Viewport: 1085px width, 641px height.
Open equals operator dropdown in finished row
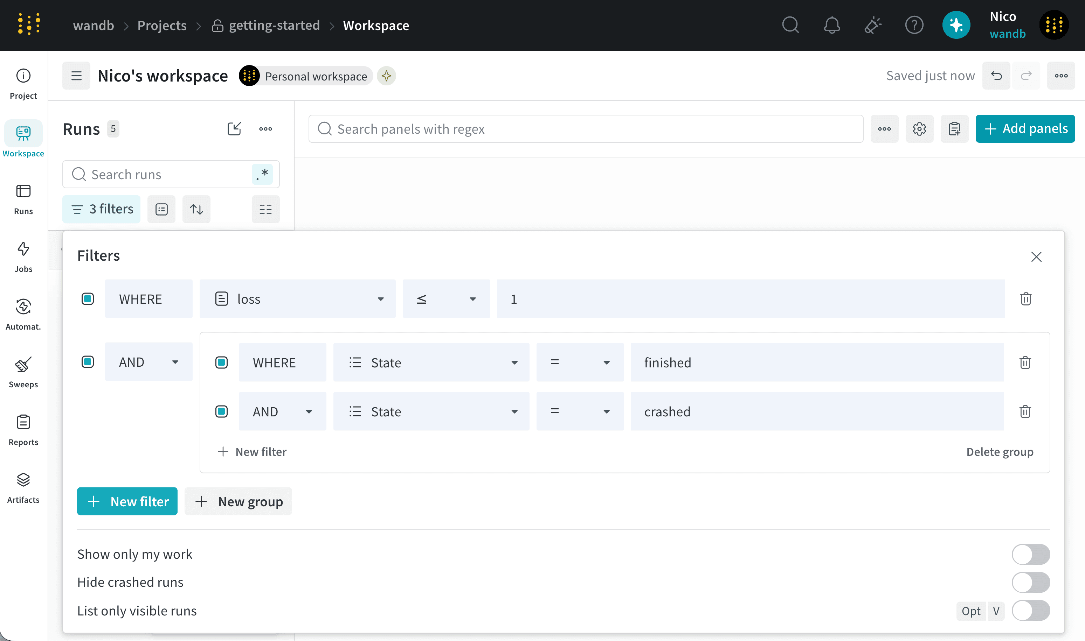pos(580,362)
